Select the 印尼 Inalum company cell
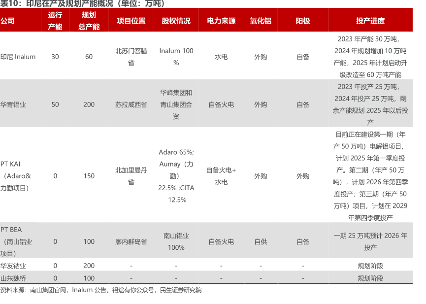Screen dimensions: 426x304 coord(18,57)
